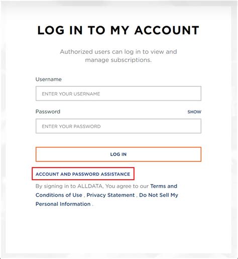238x259 pixels.
Task: Click the 'Personal Information' link text
Action: (x=63, y=204)
